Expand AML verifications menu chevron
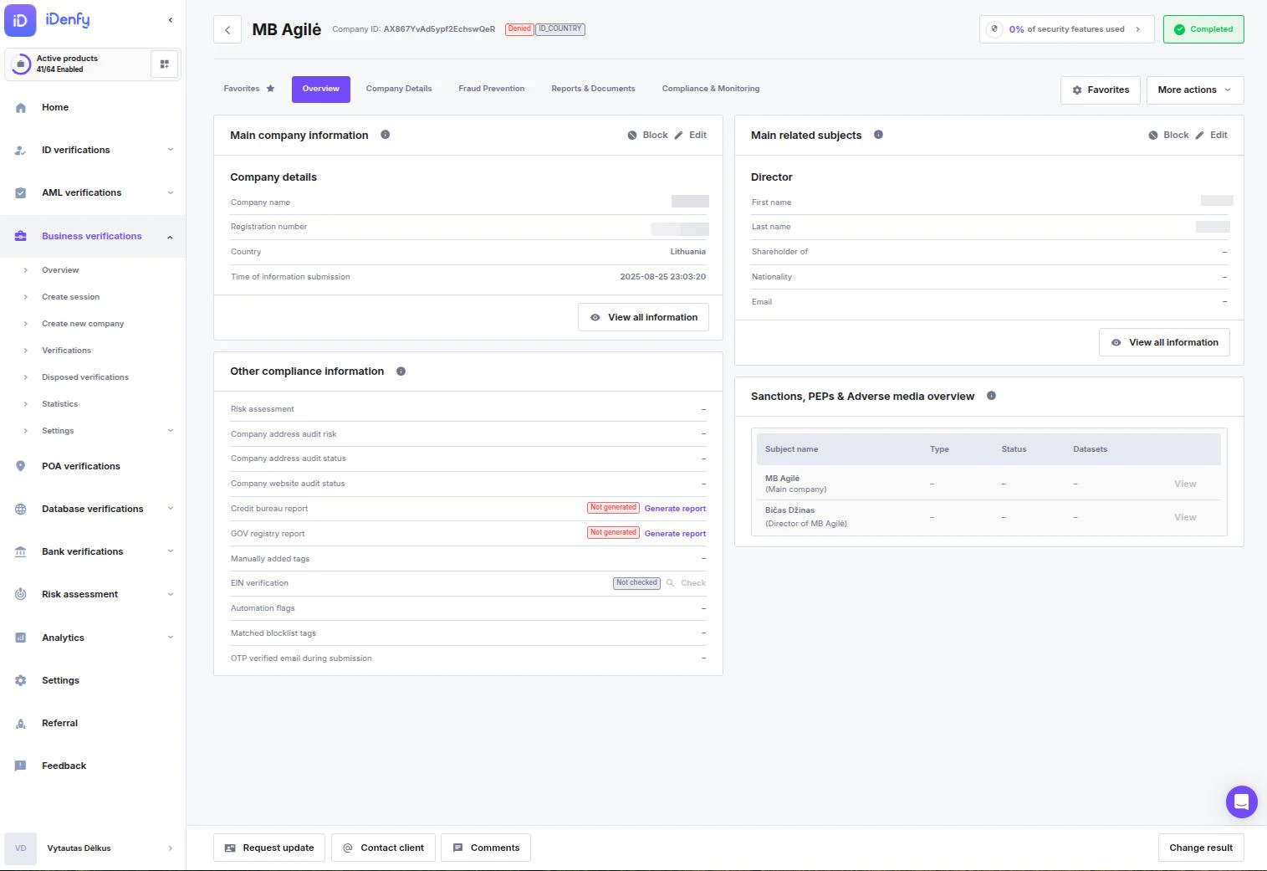 [x=171, y=192]
